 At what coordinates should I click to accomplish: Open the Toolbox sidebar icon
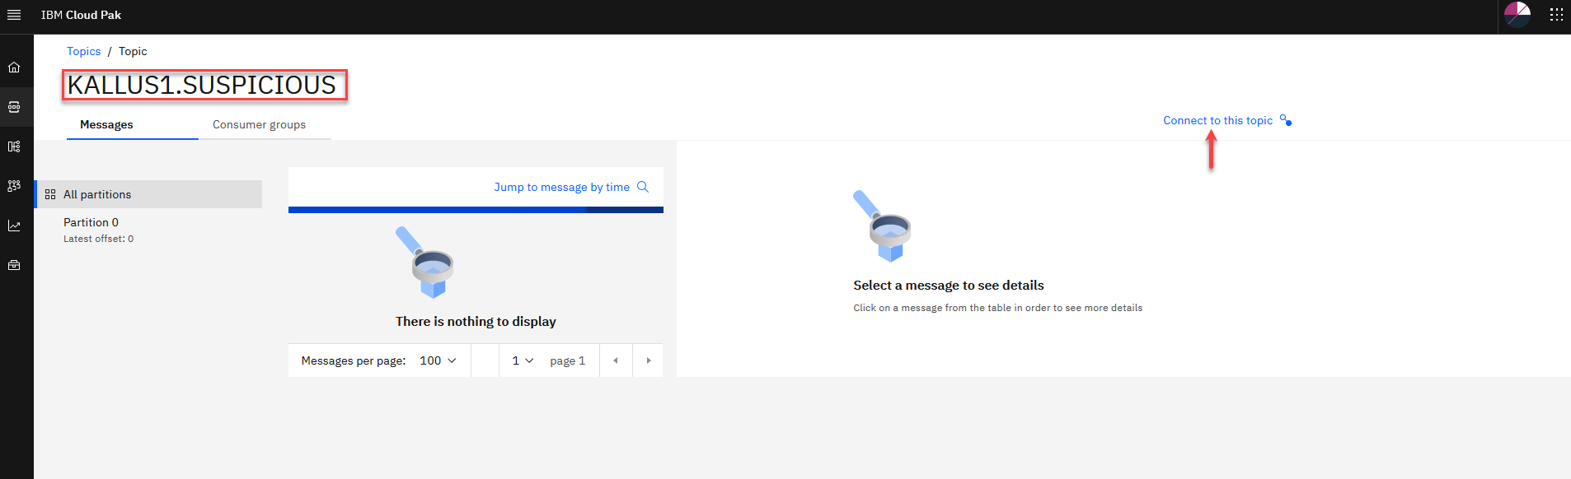[x=14, y=265]
